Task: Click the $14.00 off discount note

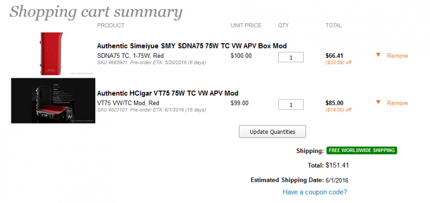Action: pyautogui.click(x=339, y=110)
